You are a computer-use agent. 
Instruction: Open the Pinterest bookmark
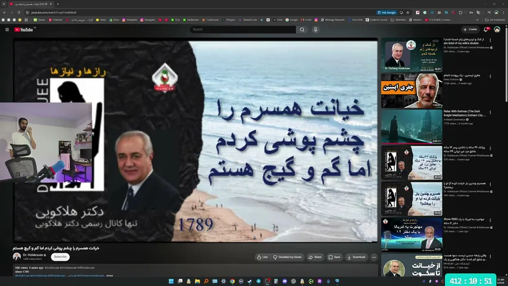pos(55,20)
